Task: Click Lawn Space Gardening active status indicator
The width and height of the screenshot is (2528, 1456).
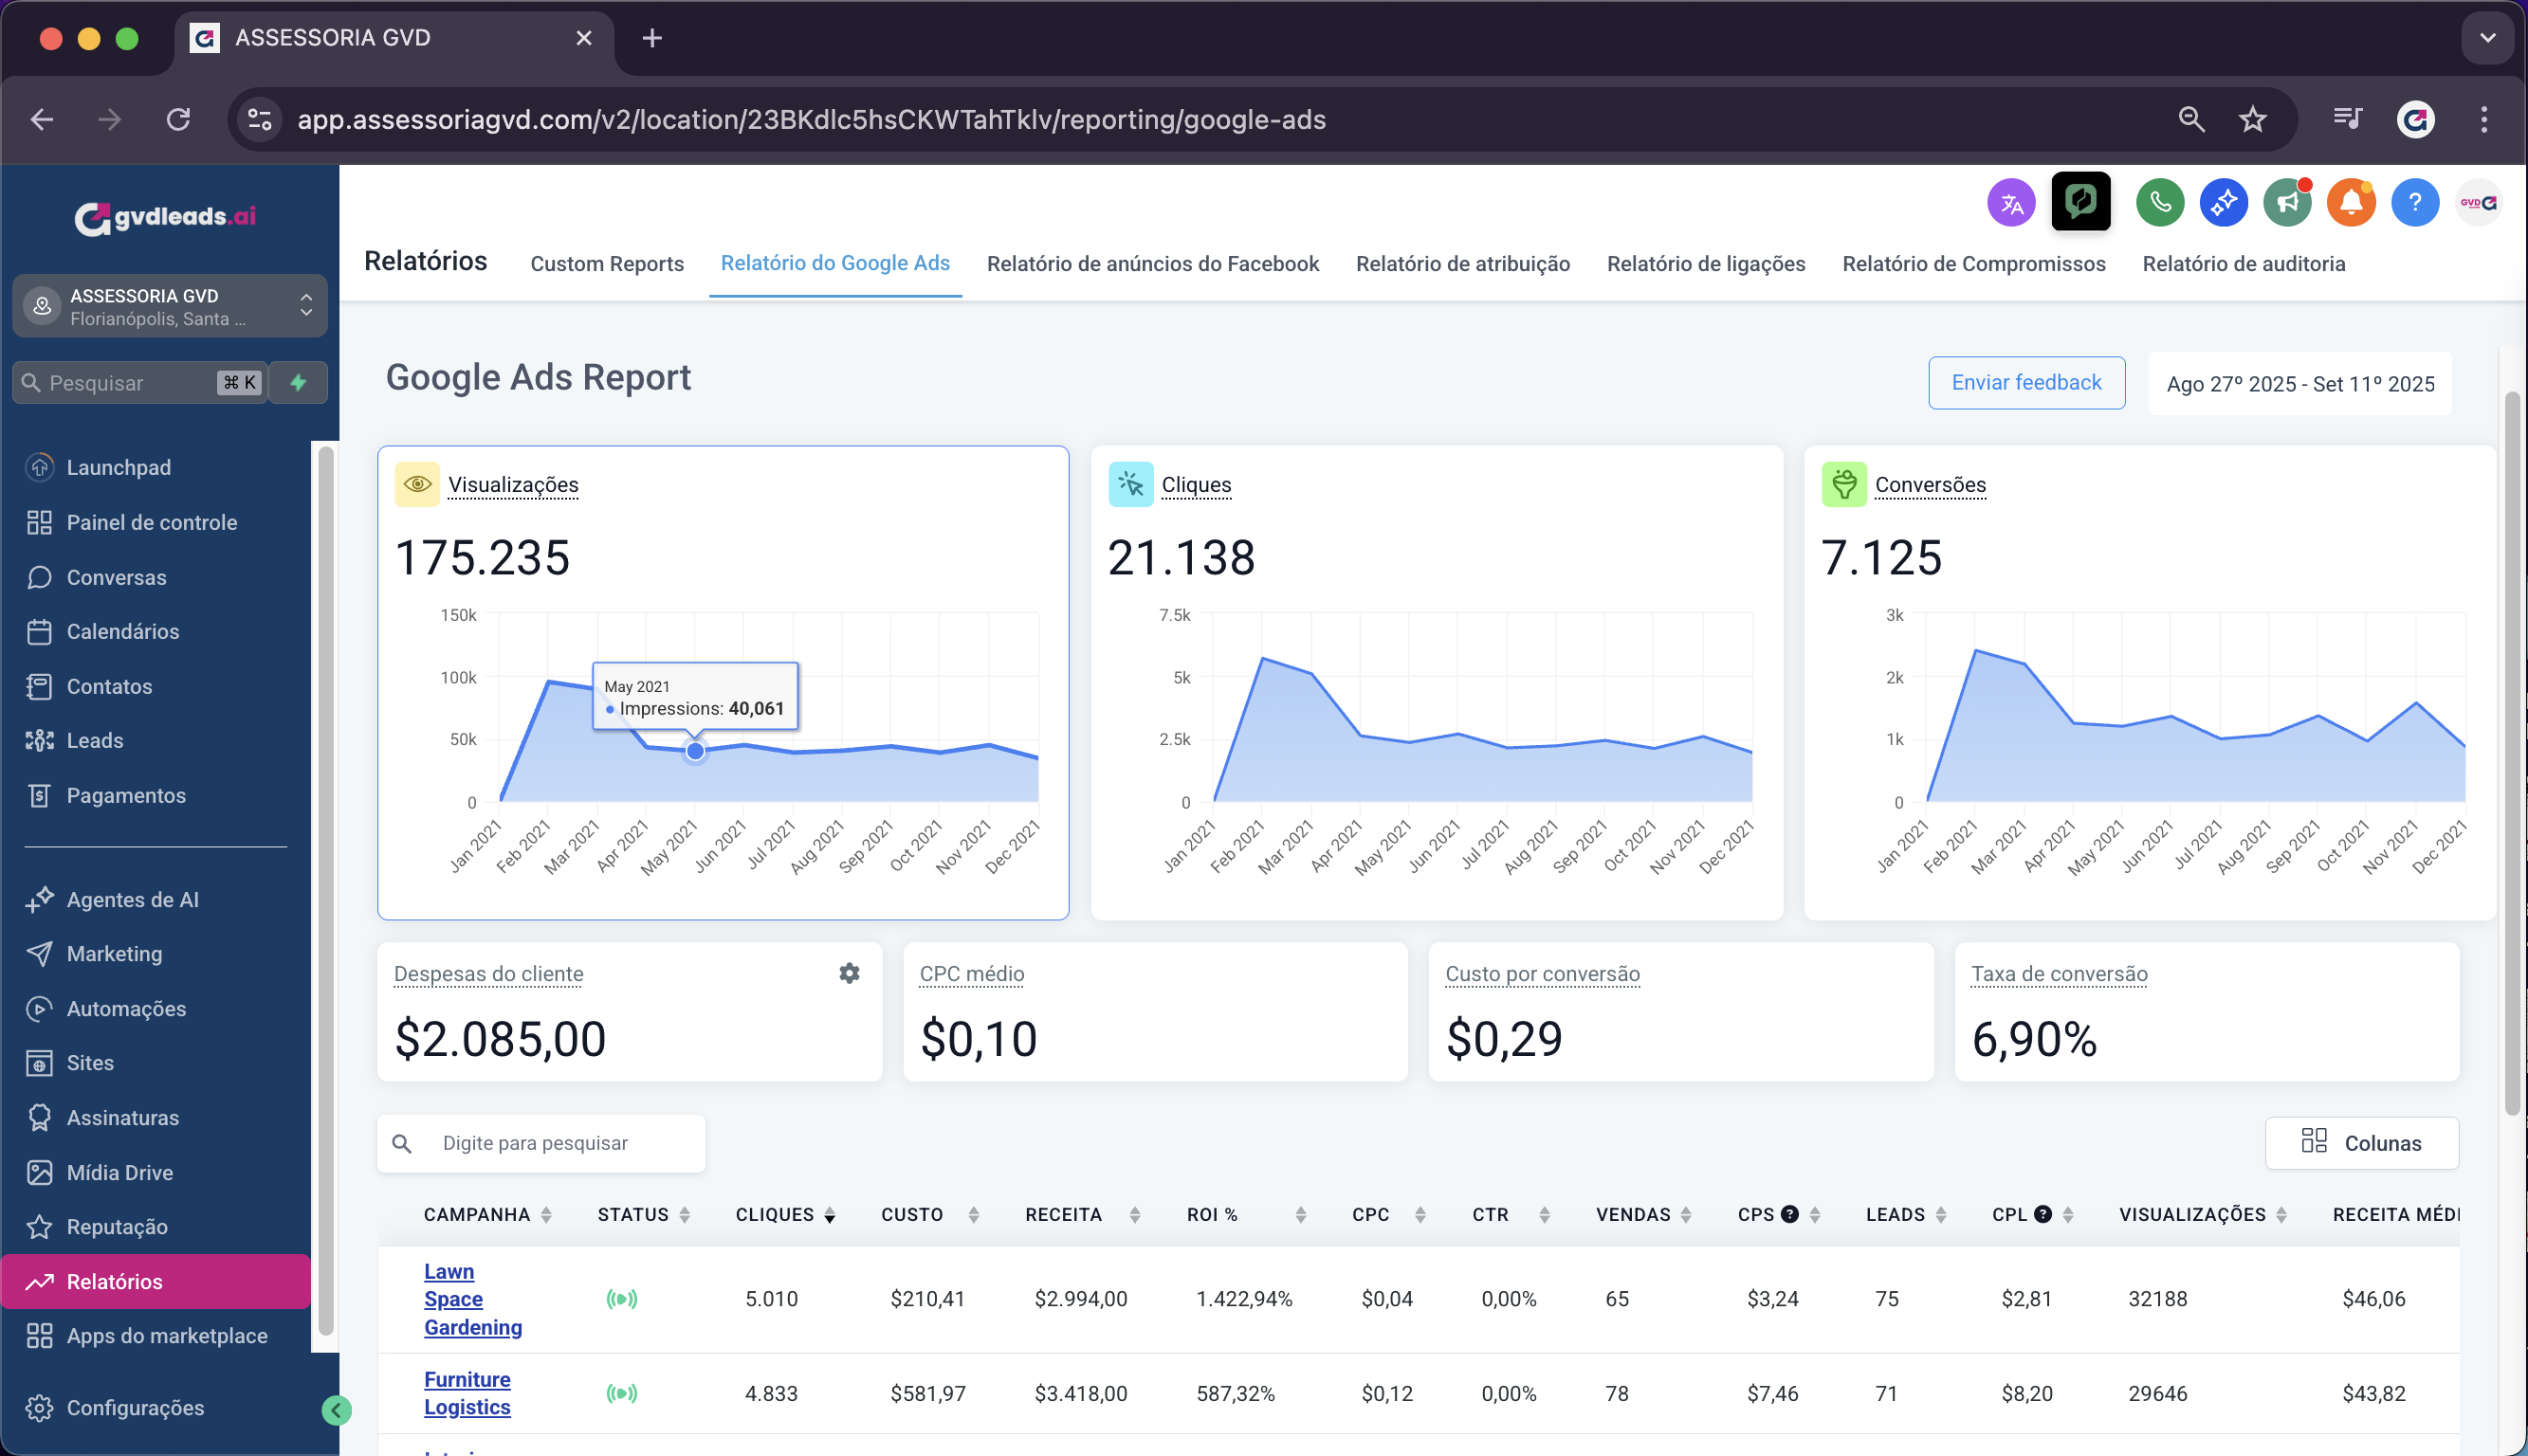Action: (x=621, y=1299)
